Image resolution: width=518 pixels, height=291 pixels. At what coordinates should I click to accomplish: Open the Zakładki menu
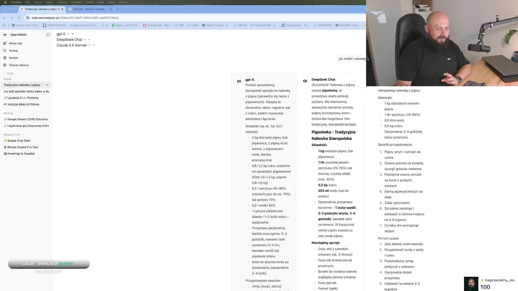(76, 2)
